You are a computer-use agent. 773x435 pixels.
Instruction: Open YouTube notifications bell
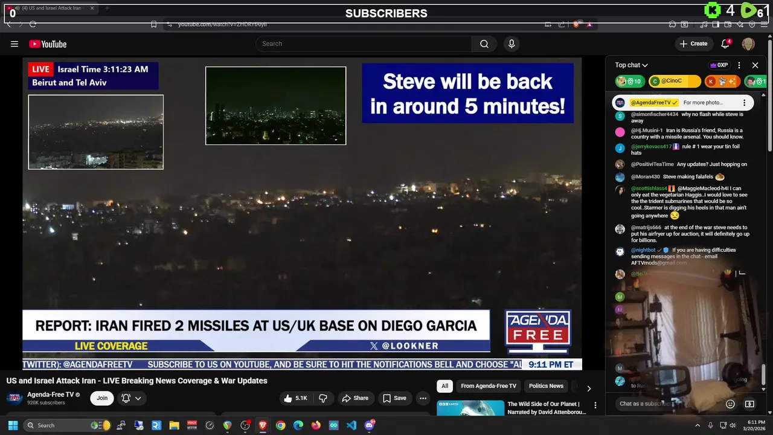pyautogui.click(x=726, y=43)
